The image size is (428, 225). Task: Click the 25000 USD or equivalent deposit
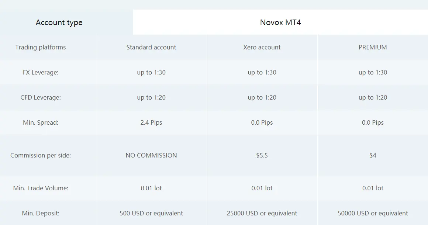[x=262, y=213]
